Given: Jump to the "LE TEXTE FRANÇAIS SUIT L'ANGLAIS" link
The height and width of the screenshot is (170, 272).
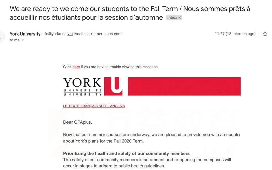Looking at the screenshot, I should pyautogui.click(x=94, y=106).
